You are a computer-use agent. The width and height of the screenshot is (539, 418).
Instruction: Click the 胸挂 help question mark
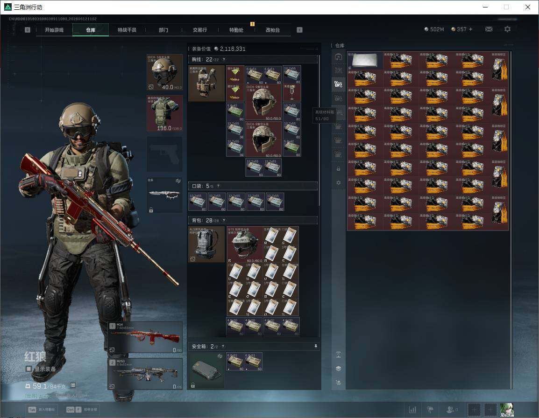pyautogui.click(x=224, y=59)
